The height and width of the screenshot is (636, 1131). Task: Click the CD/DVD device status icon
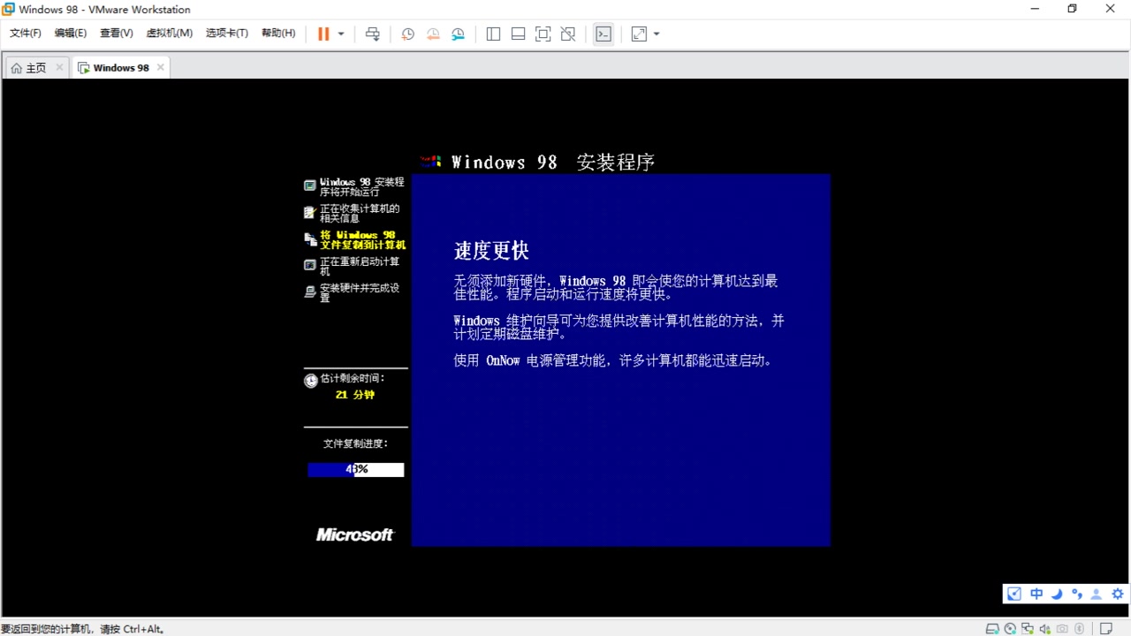click(x=1009, y=628)
